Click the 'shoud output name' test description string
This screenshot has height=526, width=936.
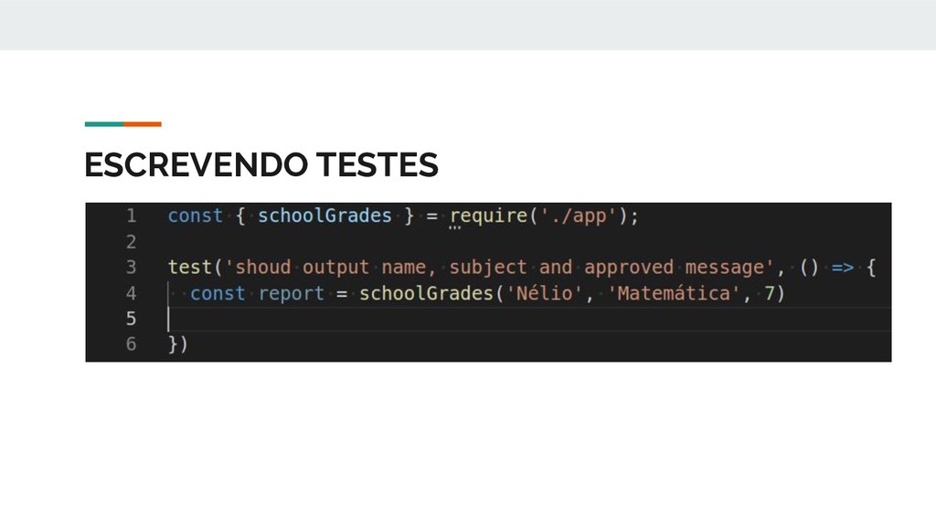coord(499,268)
